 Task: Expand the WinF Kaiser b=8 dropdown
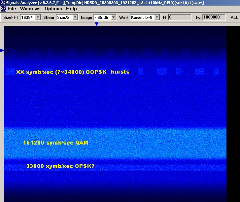point(157,17)
